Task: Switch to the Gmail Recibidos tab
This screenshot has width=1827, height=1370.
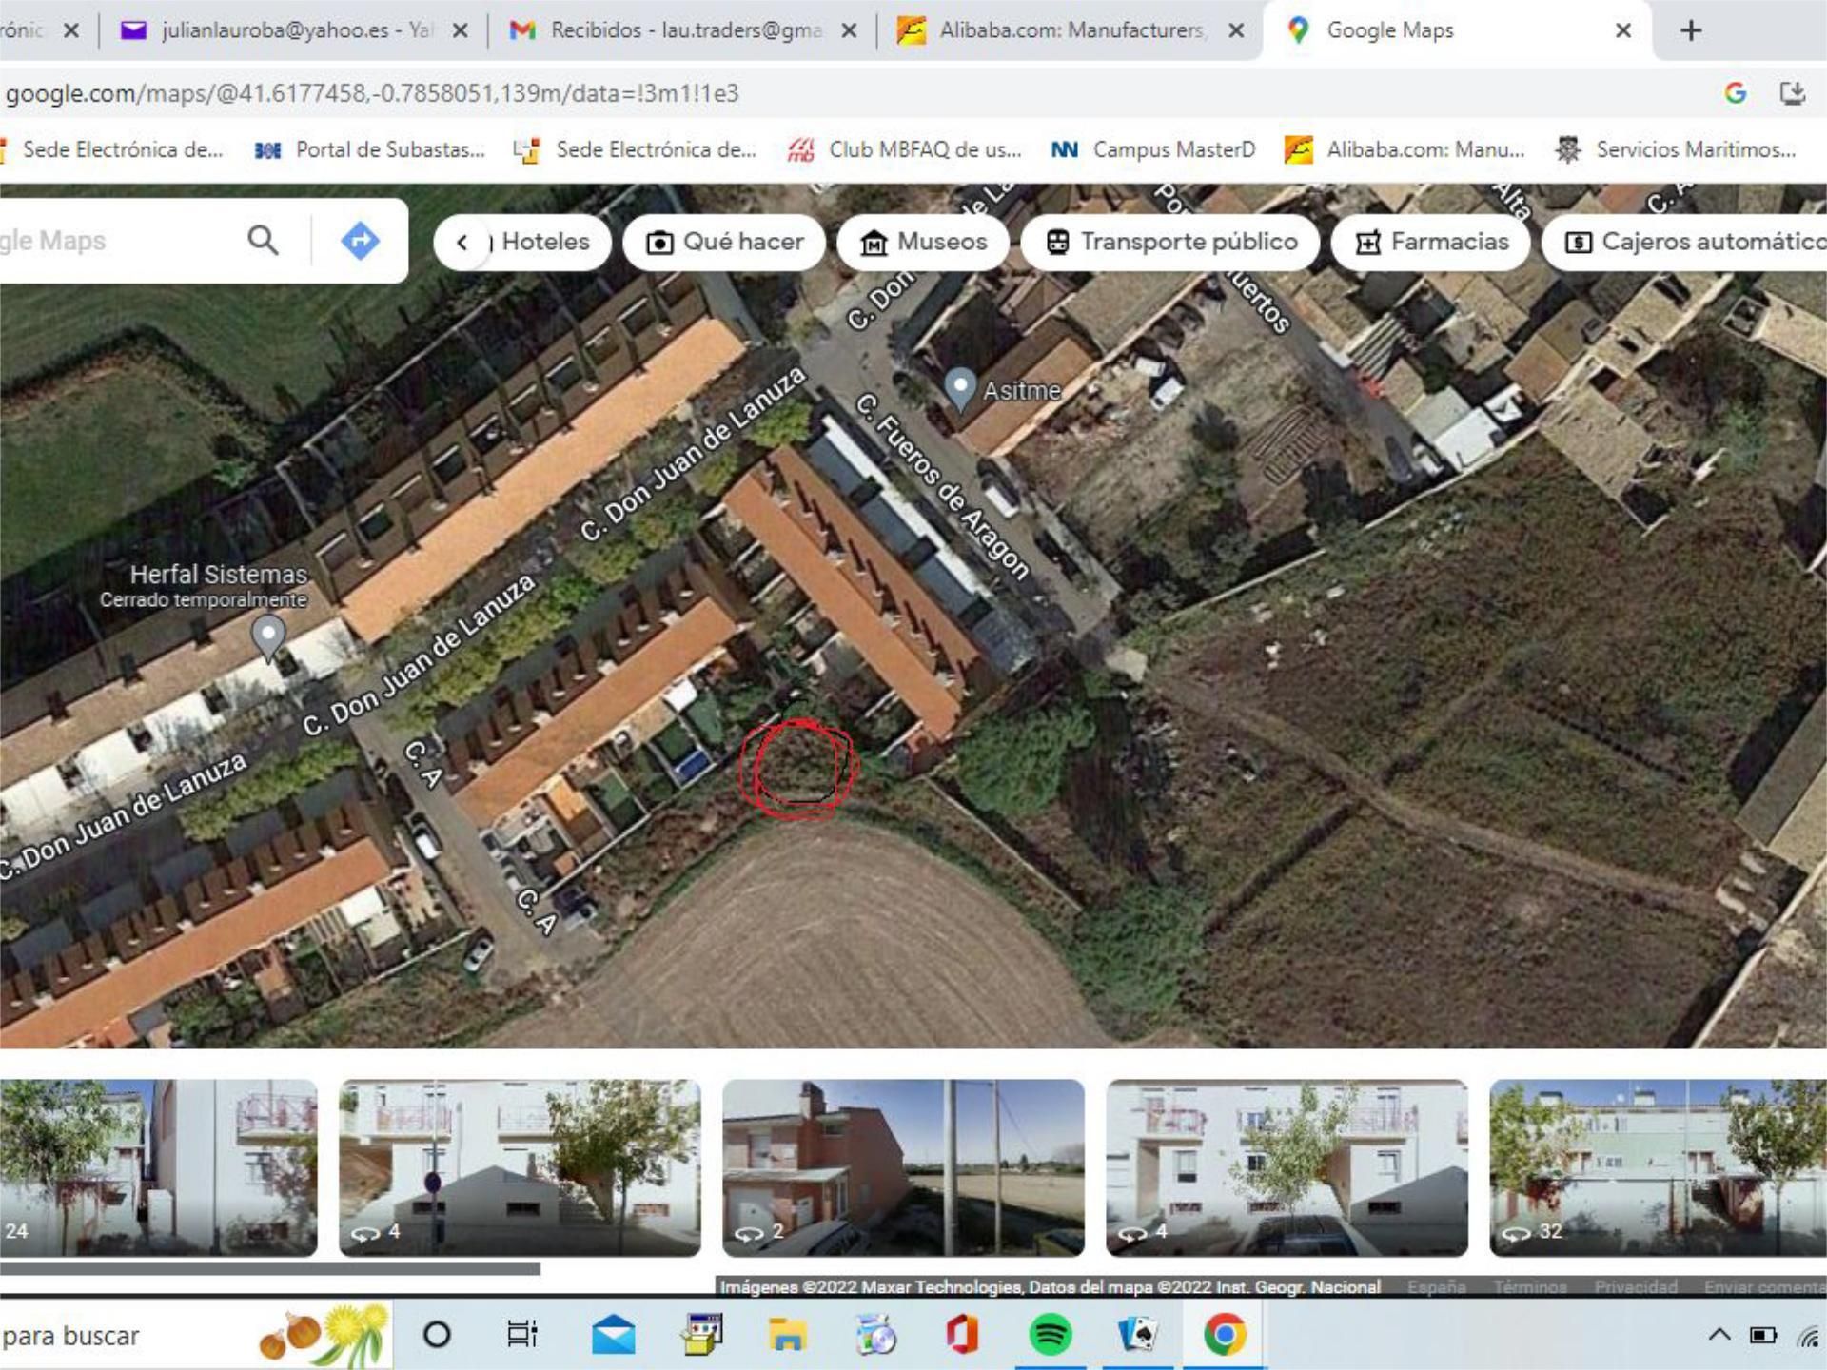Action: 683,30
